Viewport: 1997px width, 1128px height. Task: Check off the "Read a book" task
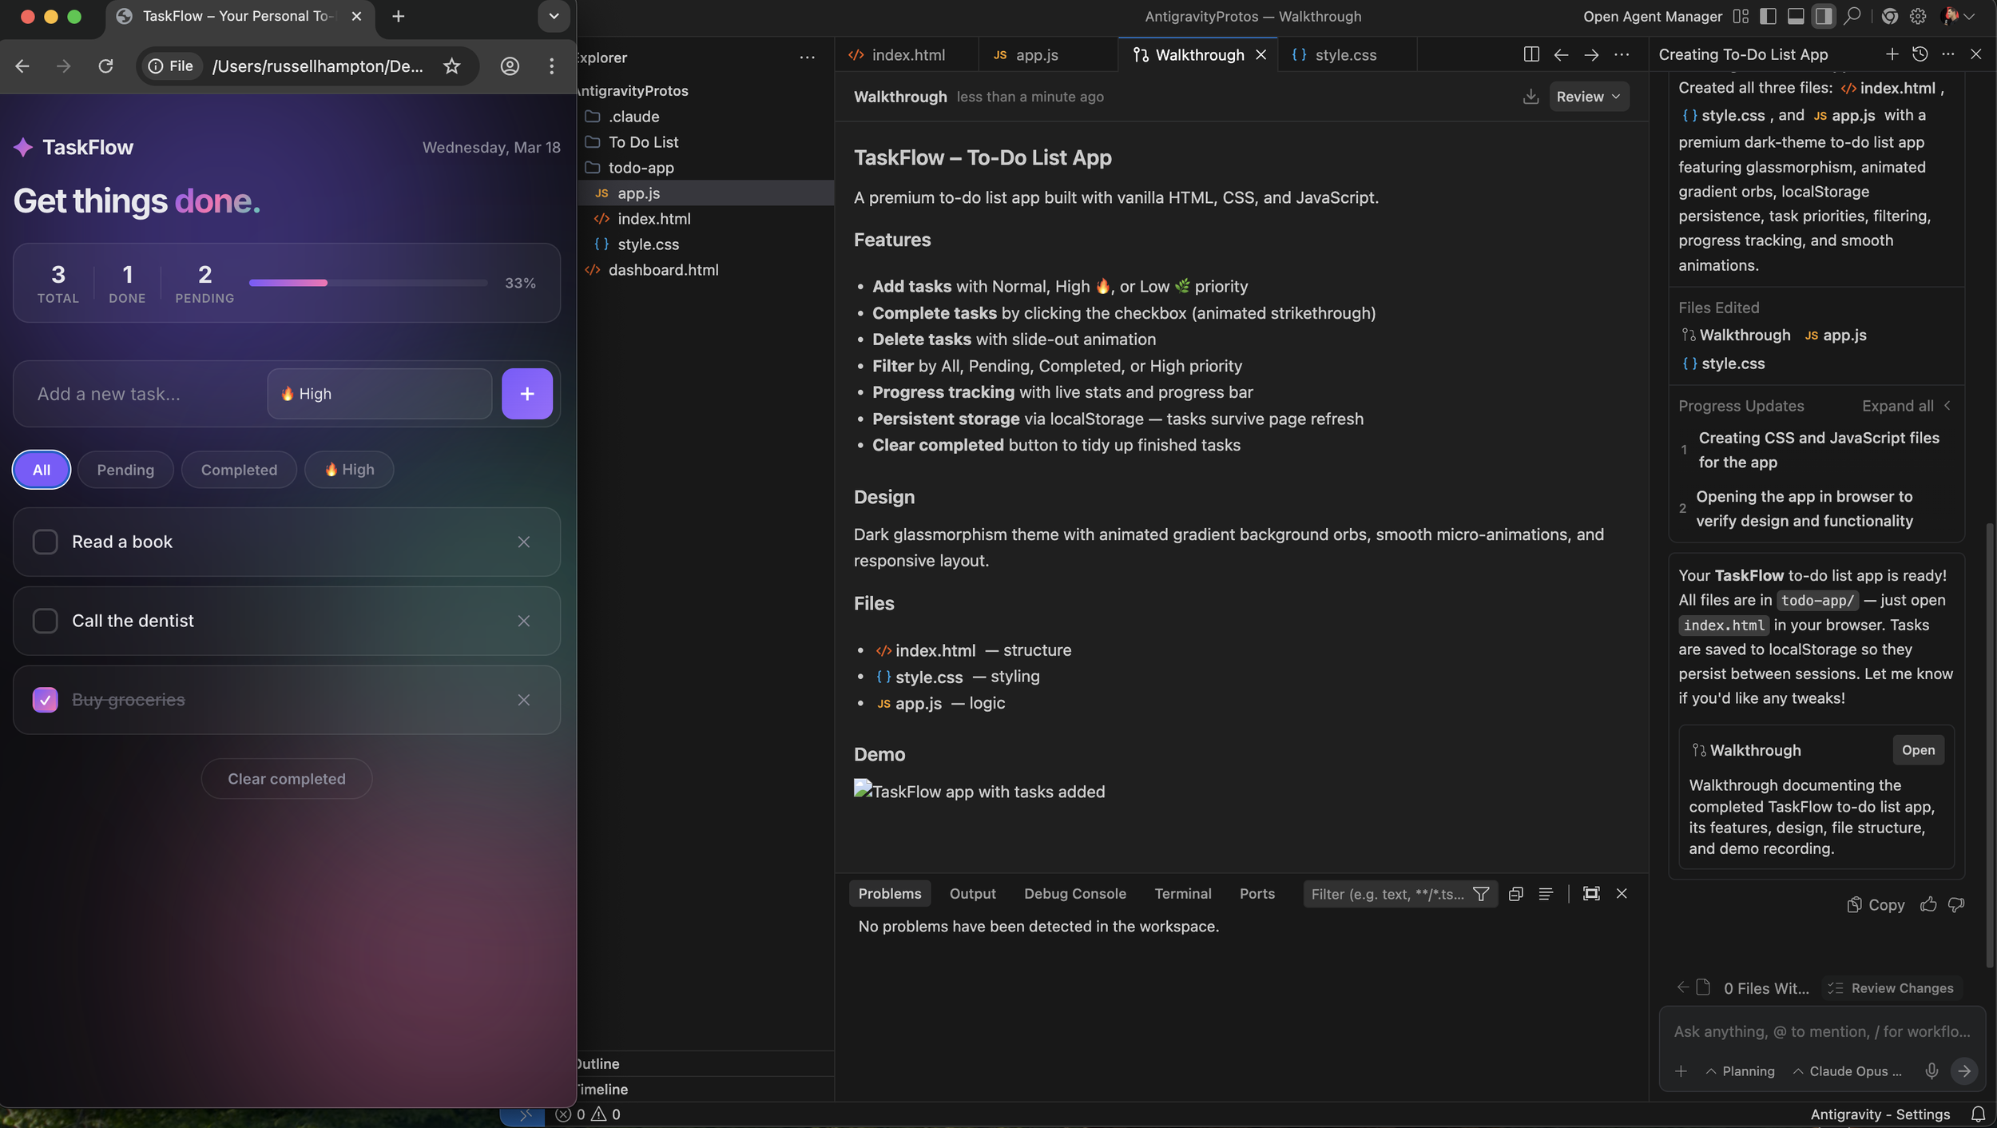(46, 542)
